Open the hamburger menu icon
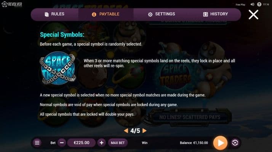Viewport: 272px width, 152px height. 37,143
